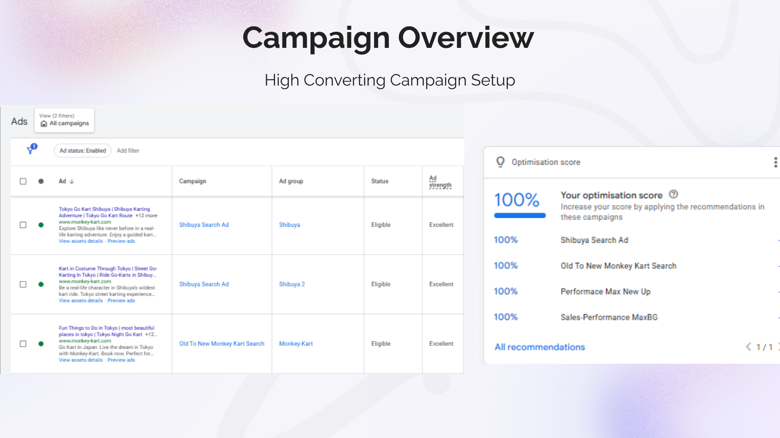Click the Ad strength column header

tap(440, 181)
